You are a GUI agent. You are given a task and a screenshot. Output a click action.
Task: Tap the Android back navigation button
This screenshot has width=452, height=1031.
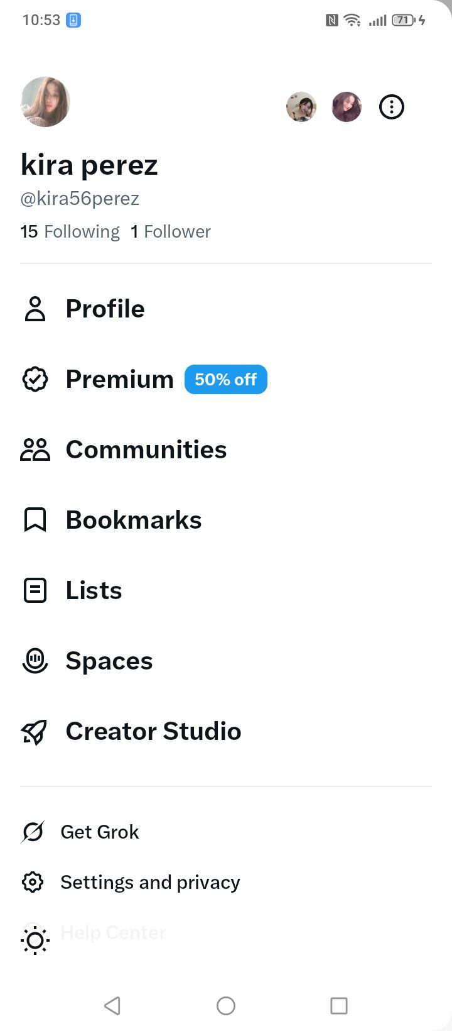(x=112, y=1005)
